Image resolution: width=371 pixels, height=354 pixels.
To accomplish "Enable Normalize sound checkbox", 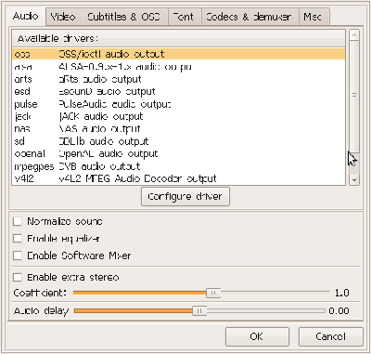I will pos(18,221).
